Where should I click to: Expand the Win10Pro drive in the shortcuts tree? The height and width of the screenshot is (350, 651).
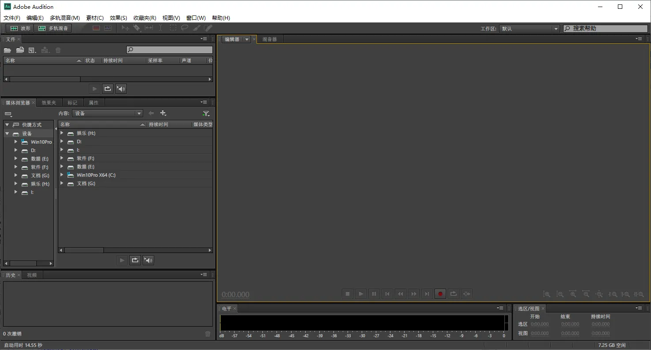click(x=16, y=141)
